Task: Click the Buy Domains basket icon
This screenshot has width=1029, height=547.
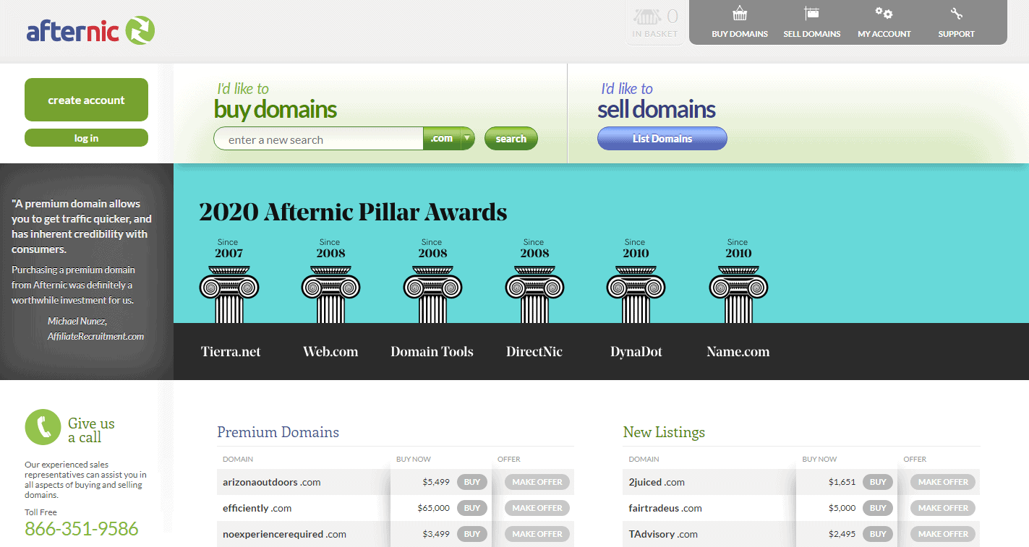Action: [739, 13]
